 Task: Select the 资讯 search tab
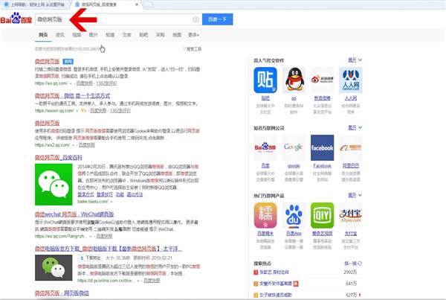tap(60, 35)
